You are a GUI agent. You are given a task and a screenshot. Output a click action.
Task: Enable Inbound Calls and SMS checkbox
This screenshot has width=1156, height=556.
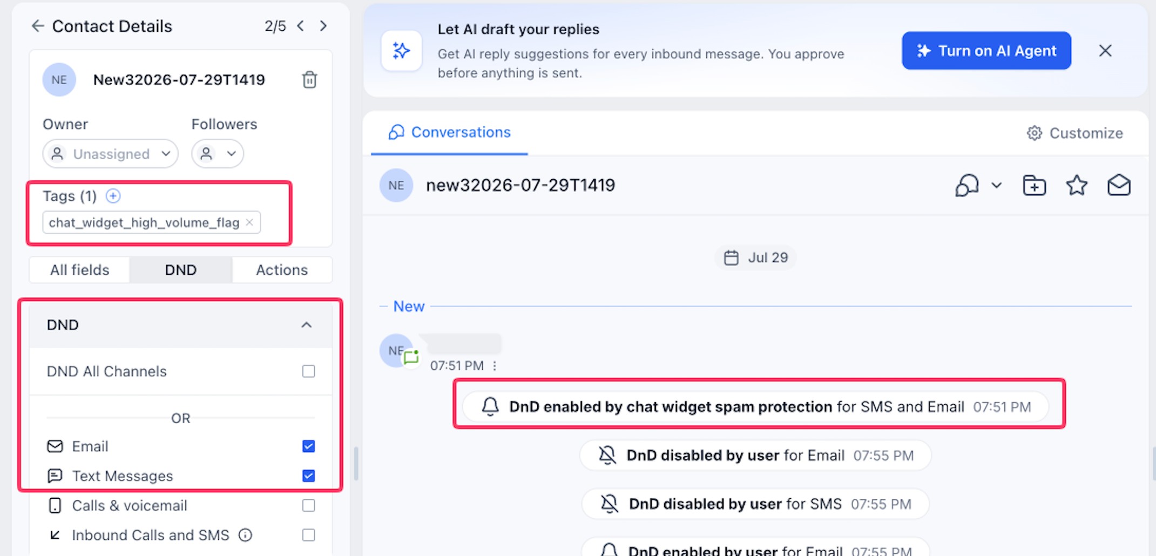[308, 535]
